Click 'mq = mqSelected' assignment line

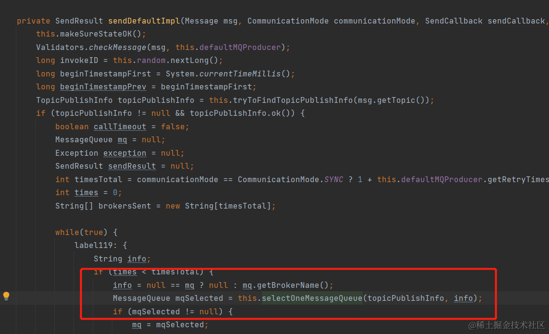click(x=170, y=325)
